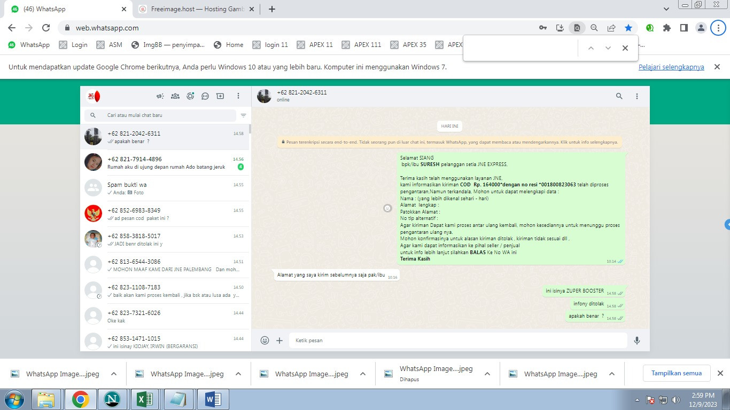Click the zoom magnifier icon in address bar
This screenshot has height=410, width=730.
click(x=594, y=28)
